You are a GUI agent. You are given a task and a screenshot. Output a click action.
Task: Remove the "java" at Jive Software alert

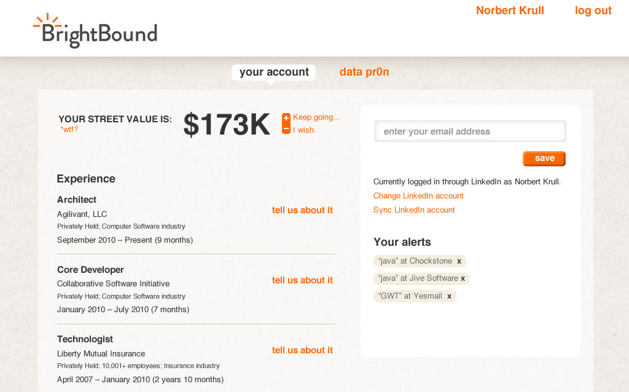click(463, 278)
